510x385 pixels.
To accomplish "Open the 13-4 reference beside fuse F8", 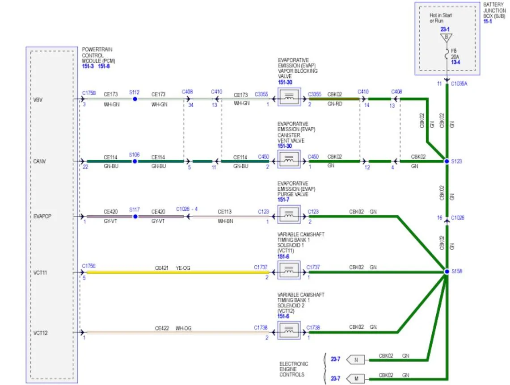I will pos(455,62).
